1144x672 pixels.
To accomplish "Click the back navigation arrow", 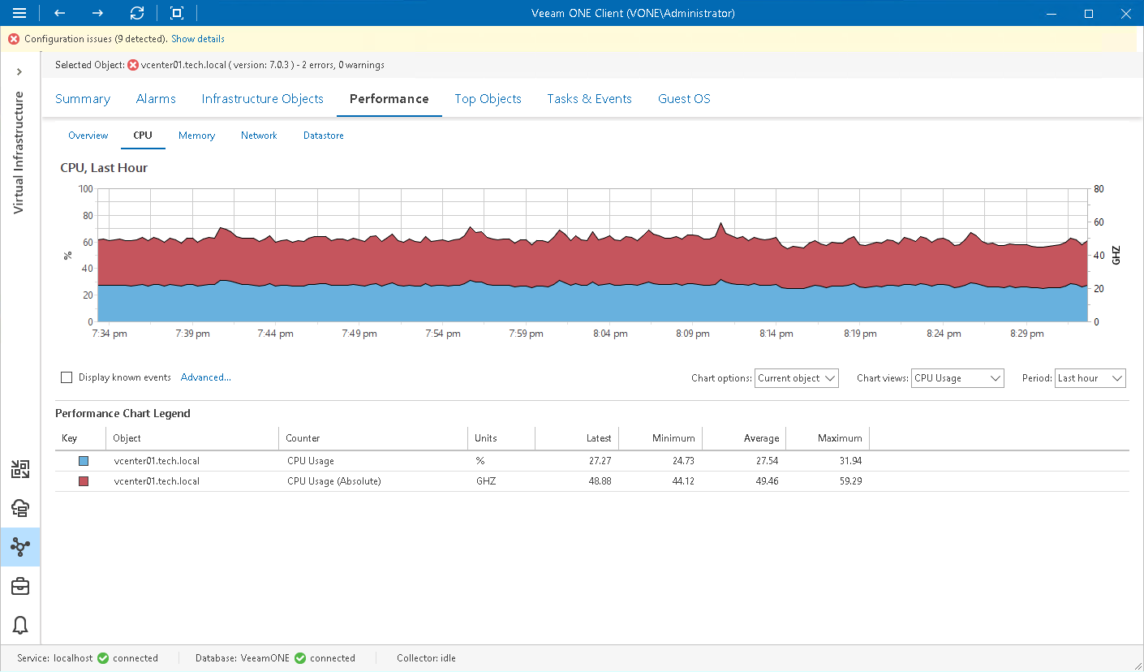I will pos(59,13).
